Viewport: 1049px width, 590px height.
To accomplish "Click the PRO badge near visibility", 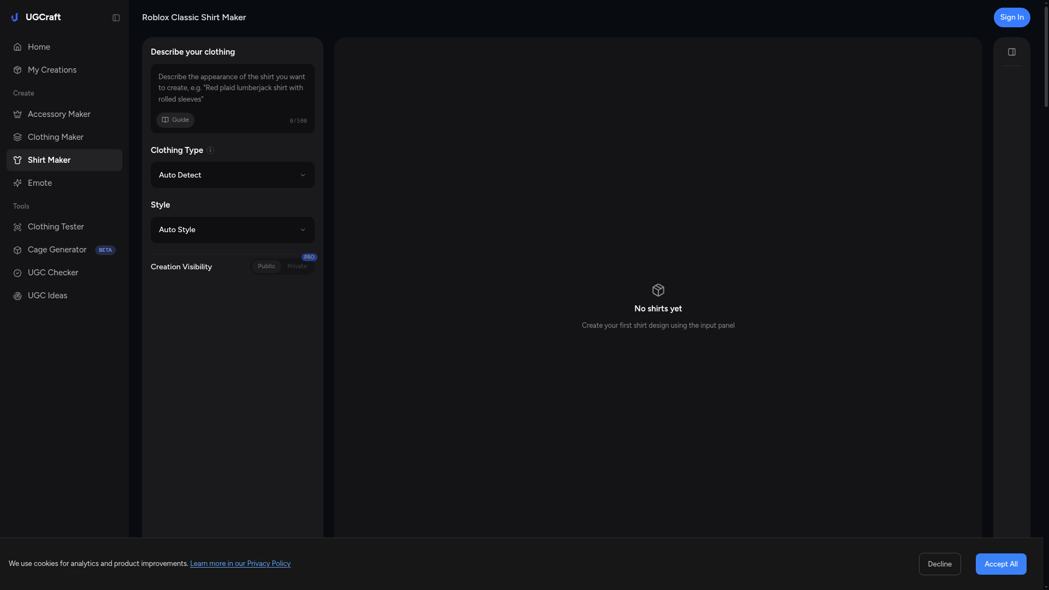I will tap(309, 257).
